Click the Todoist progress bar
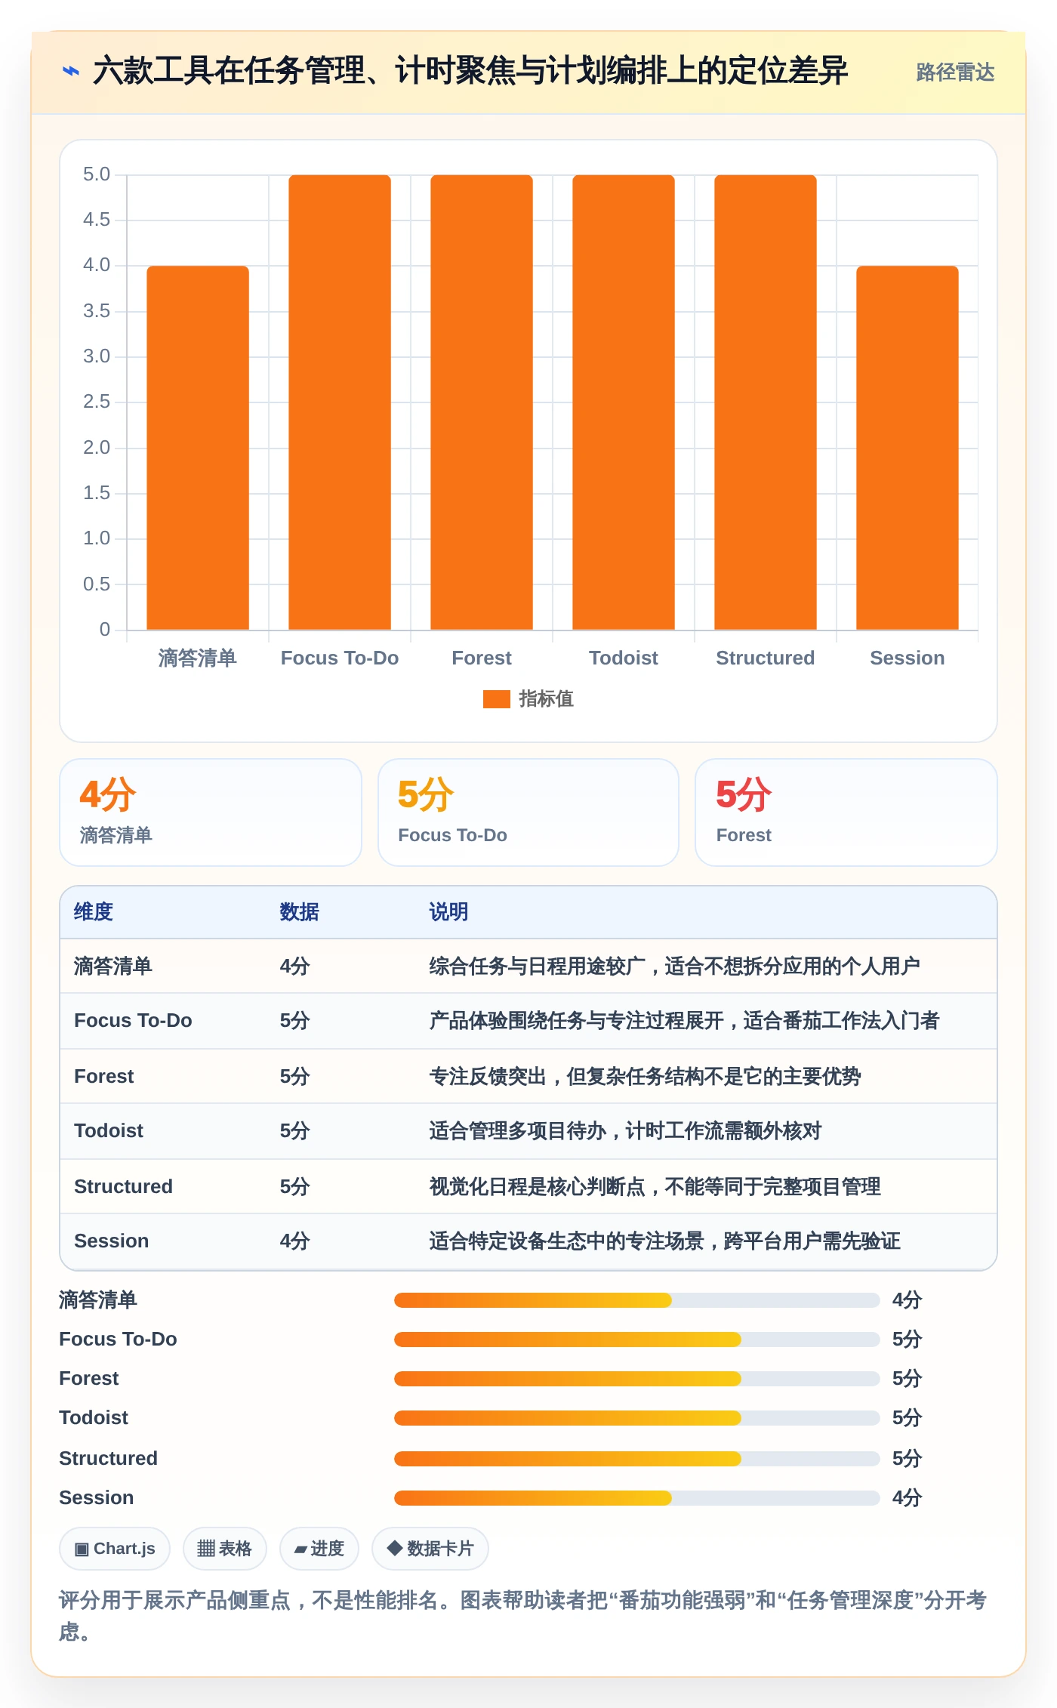The width and height of the screenshot is (1057, 1708). point(637,1418)
